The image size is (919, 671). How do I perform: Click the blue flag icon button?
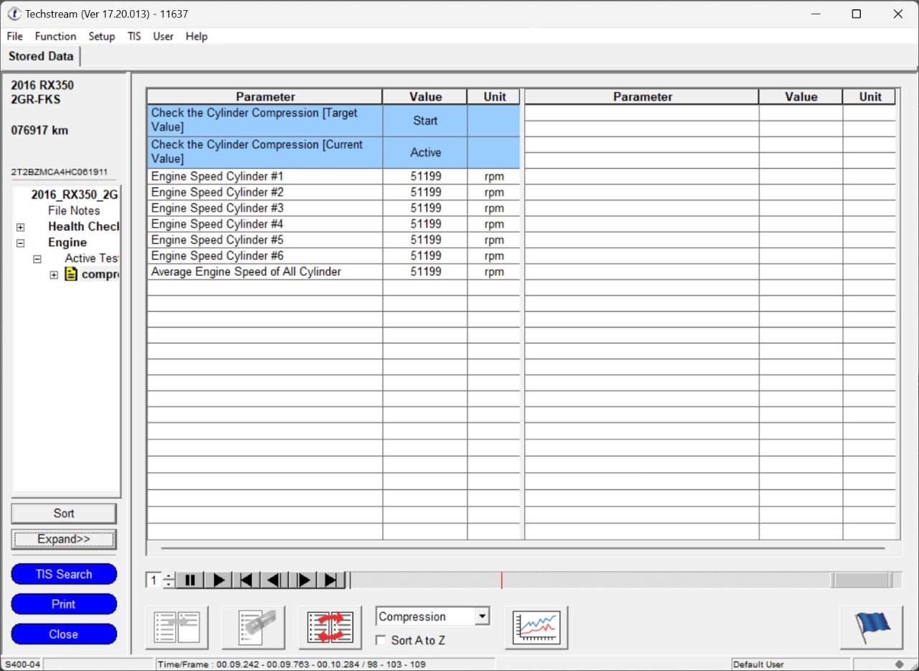pos(871,627)
